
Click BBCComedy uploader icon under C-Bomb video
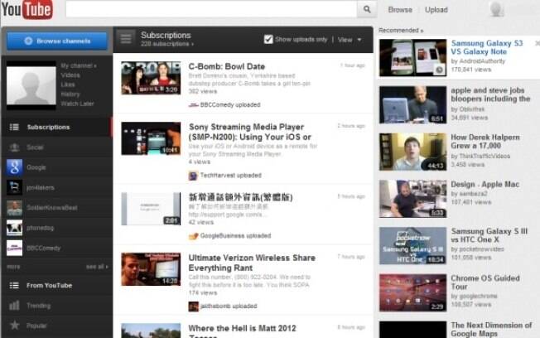pyautogui.click(x=193, y=105)
